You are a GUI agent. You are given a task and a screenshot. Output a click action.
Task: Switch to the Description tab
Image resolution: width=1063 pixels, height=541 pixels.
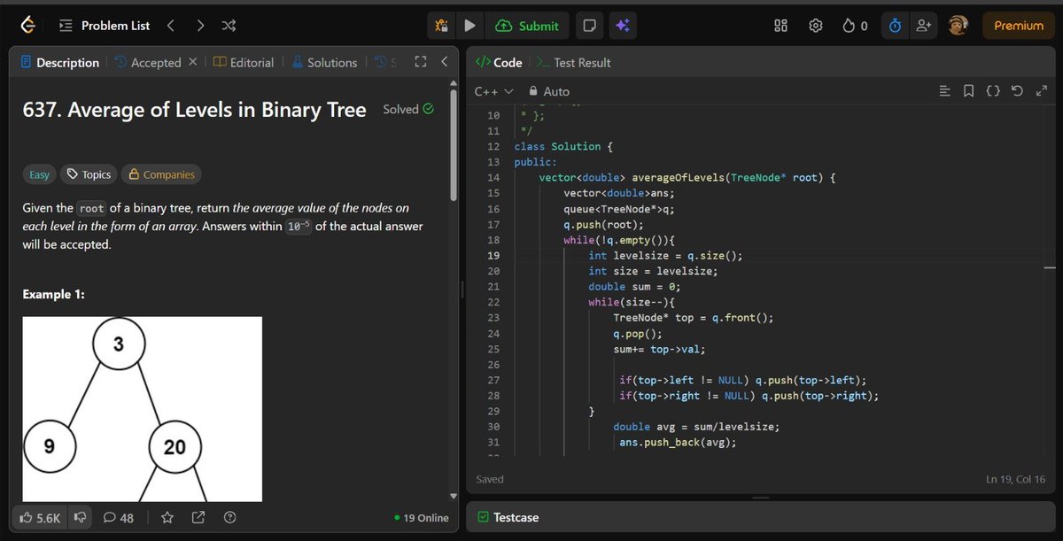(59, 63)
